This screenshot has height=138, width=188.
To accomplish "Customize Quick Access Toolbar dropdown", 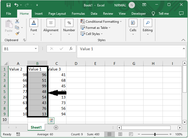I will (x=37, y=5).
